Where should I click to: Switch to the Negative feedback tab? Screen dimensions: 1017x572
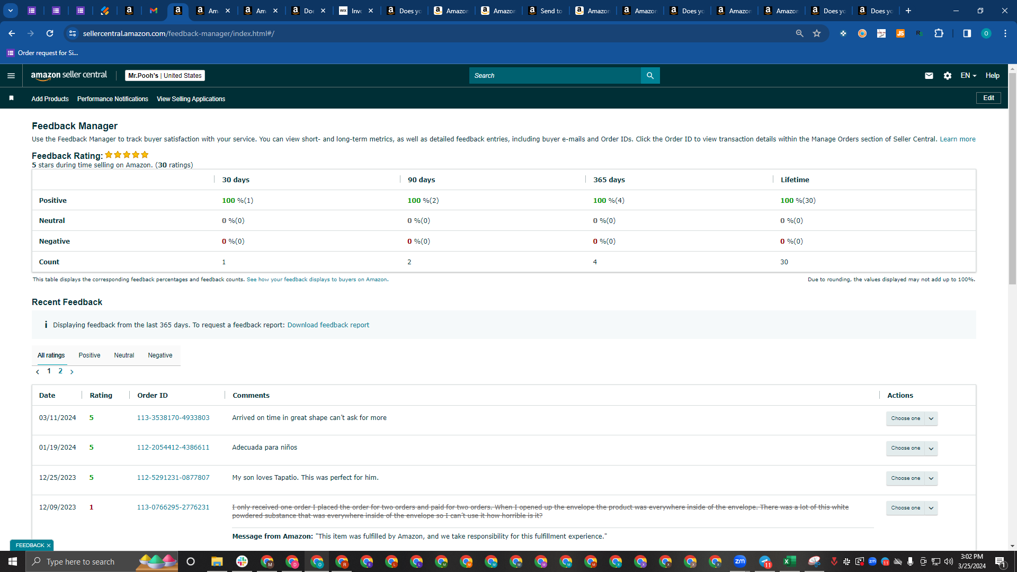click(x=160, y=355)
